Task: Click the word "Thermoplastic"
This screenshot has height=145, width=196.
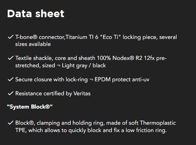Action: click(158, 123)
